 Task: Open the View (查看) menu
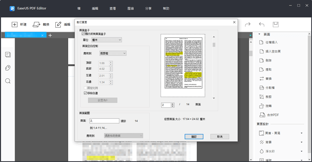pyautogui.click(x=113, y=8)
